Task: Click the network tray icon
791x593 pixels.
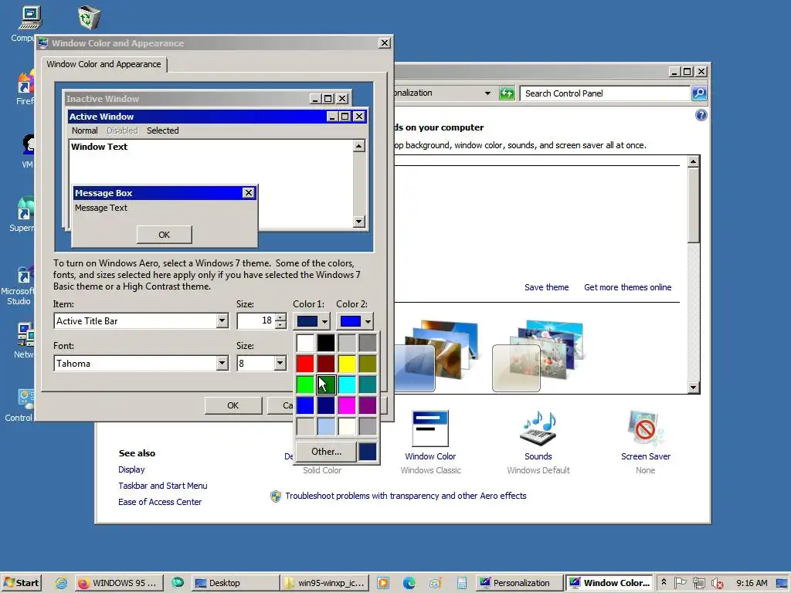Action: click(698, 583)
